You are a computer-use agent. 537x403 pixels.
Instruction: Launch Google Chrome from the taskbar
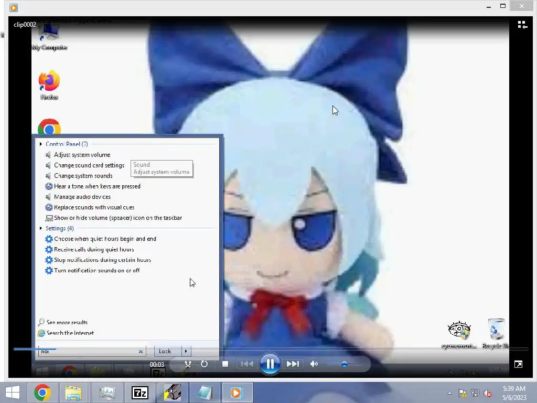click(42, 393)
